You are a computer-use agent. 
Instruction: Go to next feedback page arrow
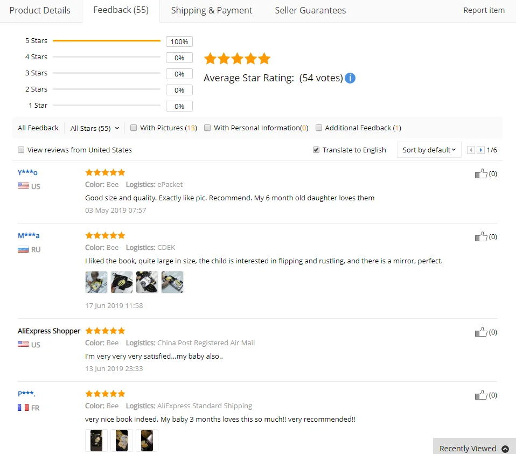pos(480,150)
